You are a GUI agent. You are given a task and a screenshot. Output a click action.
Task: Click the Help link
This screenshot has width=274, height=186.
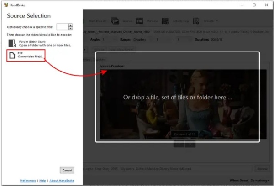[42, 181]
